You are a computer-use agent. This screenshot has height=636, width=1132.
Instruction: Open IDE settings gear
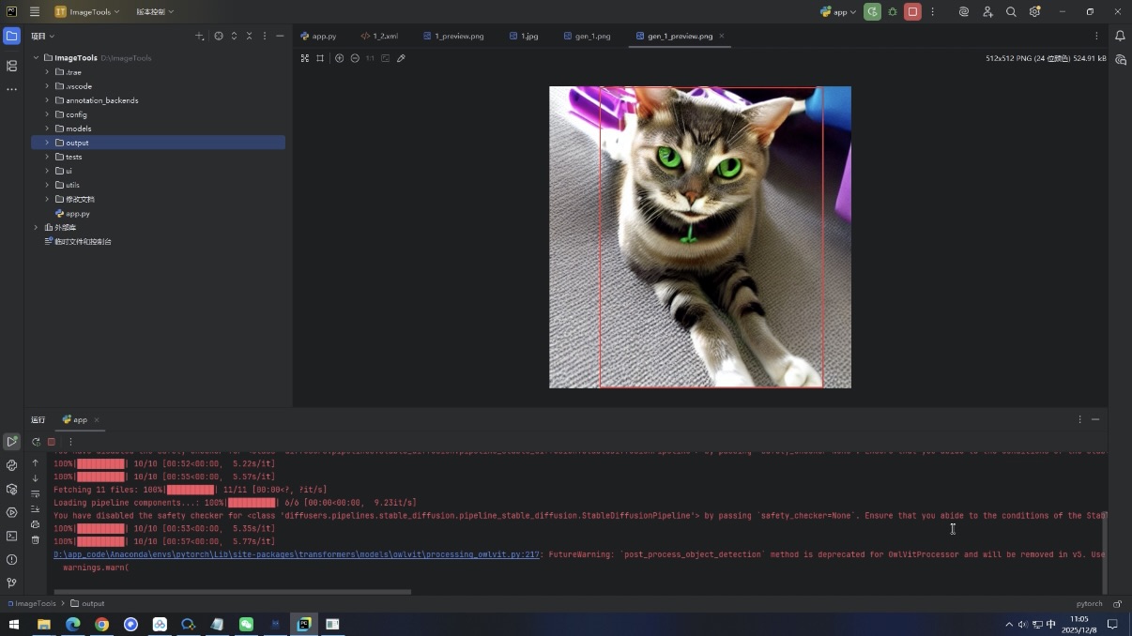click(1034, 12)
